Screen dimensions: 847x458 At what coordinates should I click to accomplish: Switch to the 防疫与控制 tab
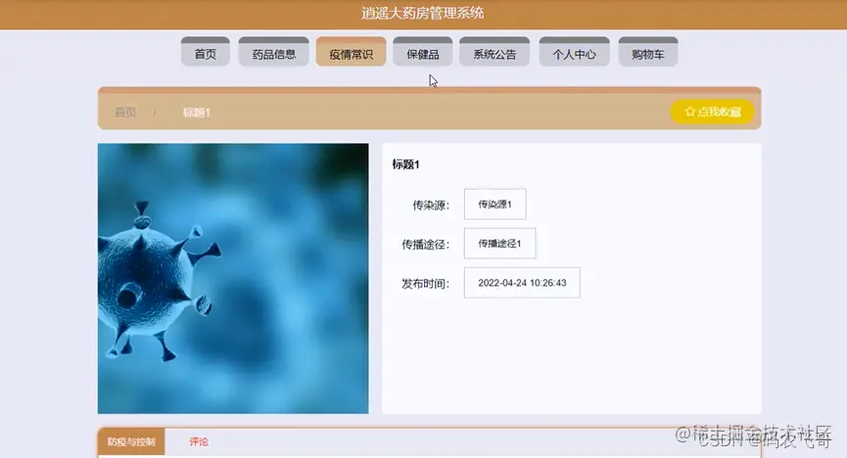(x=131, y=441)
